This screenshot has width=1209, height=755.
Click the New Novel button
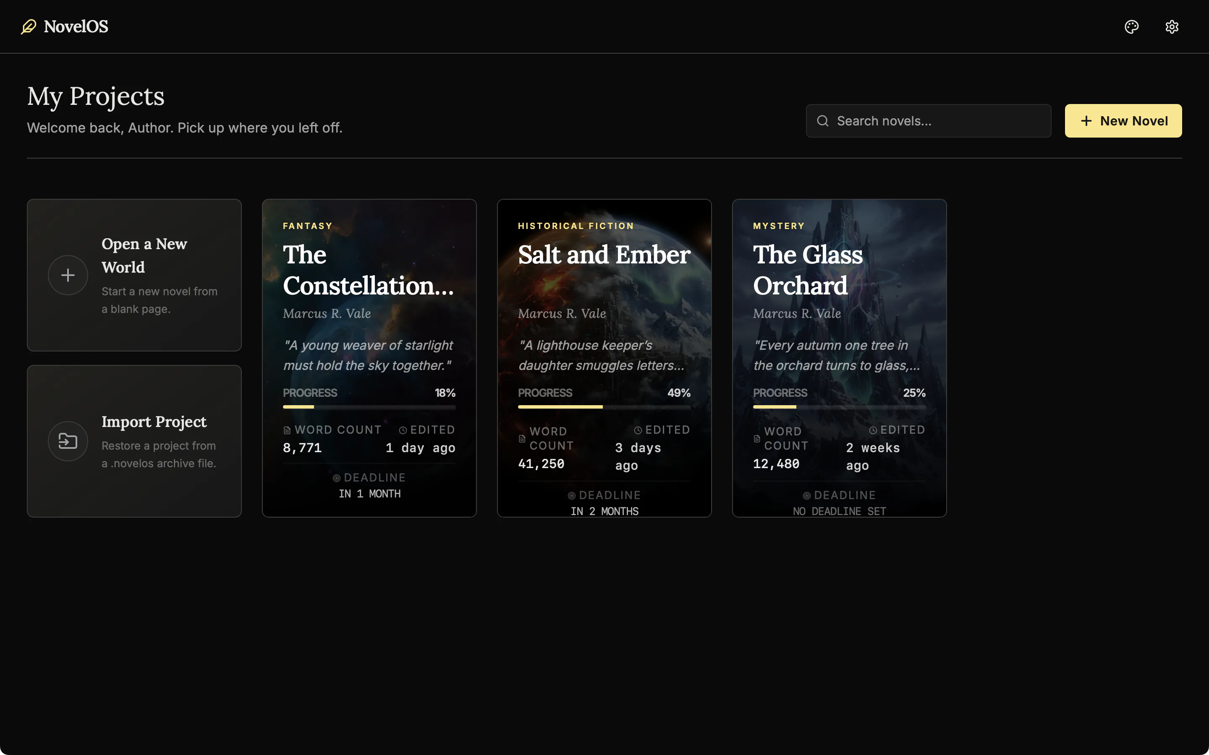tap(1123, 121)
